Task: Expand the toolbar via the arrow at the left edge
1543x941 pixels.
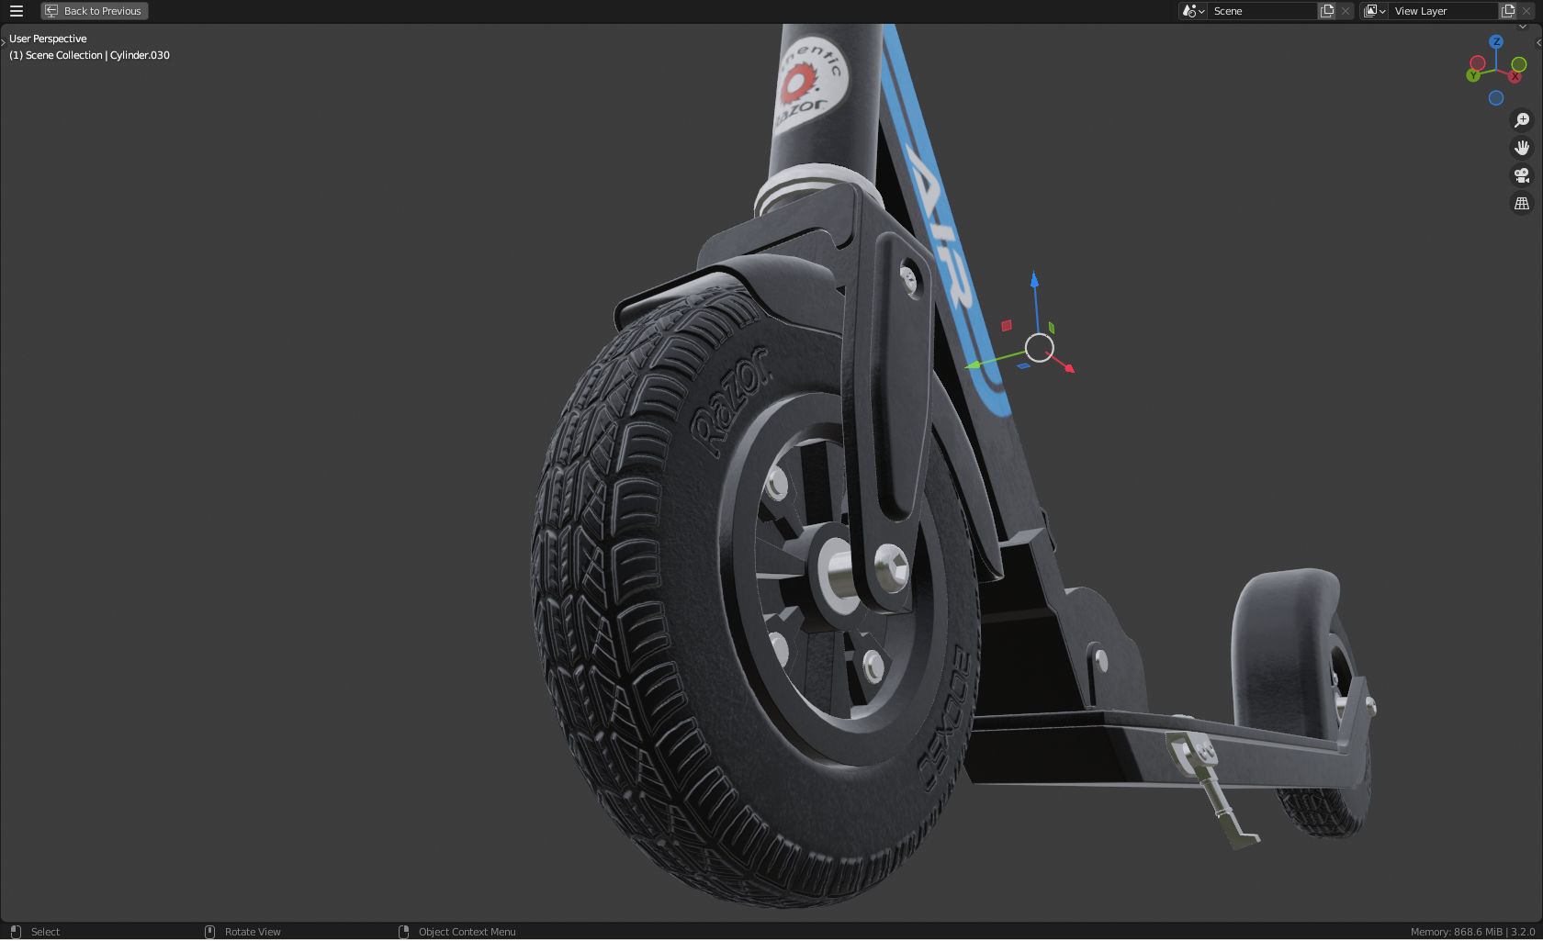Action: pos(3,42)
